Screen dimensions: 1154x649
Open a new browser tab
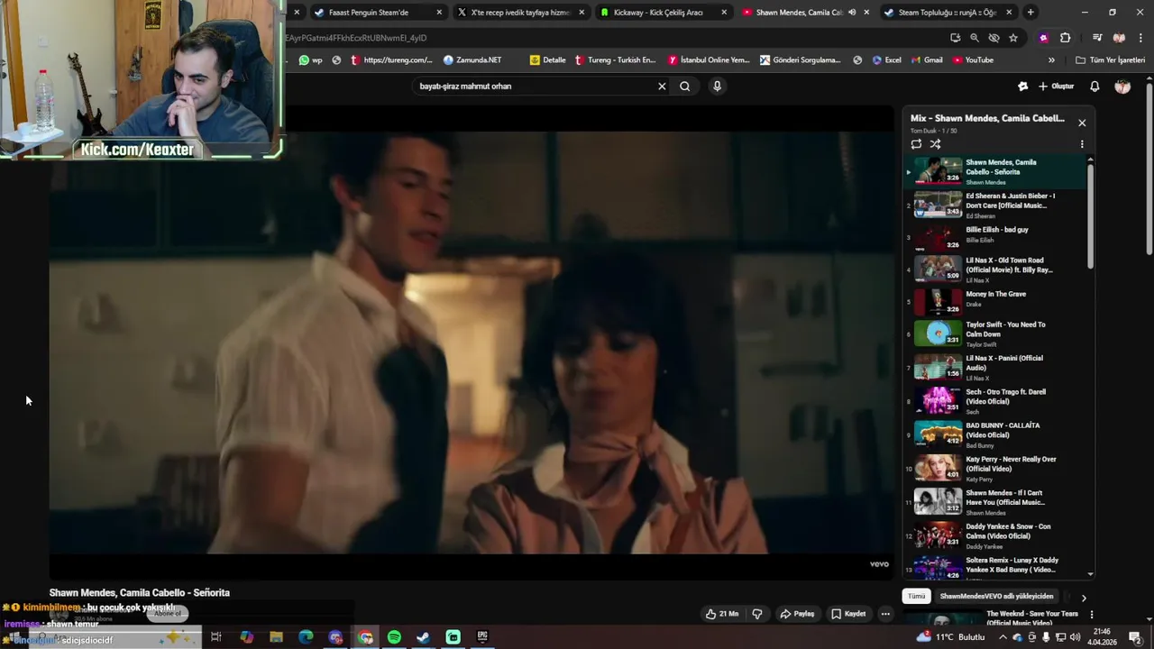tap(1030, 13)
